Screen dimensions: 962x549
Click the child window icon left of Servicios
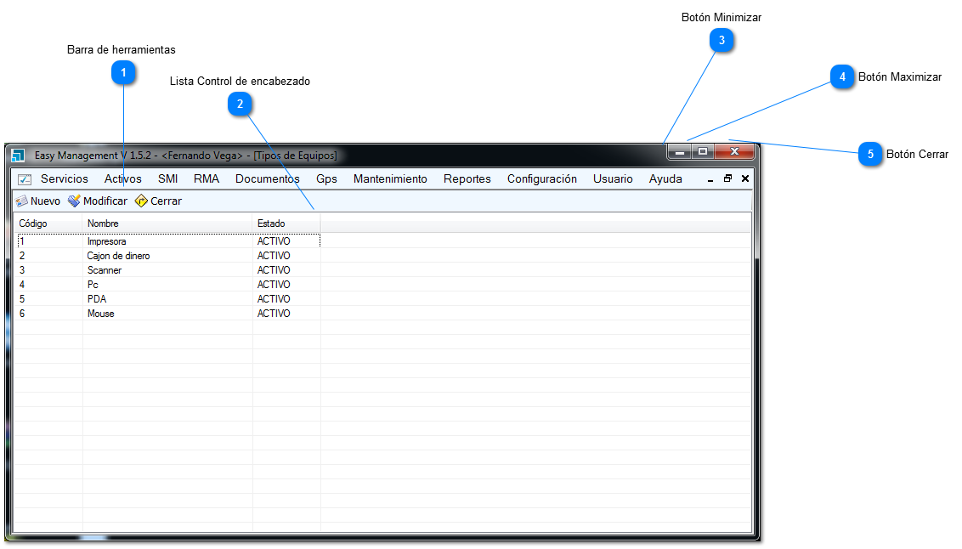pos(25,179)
